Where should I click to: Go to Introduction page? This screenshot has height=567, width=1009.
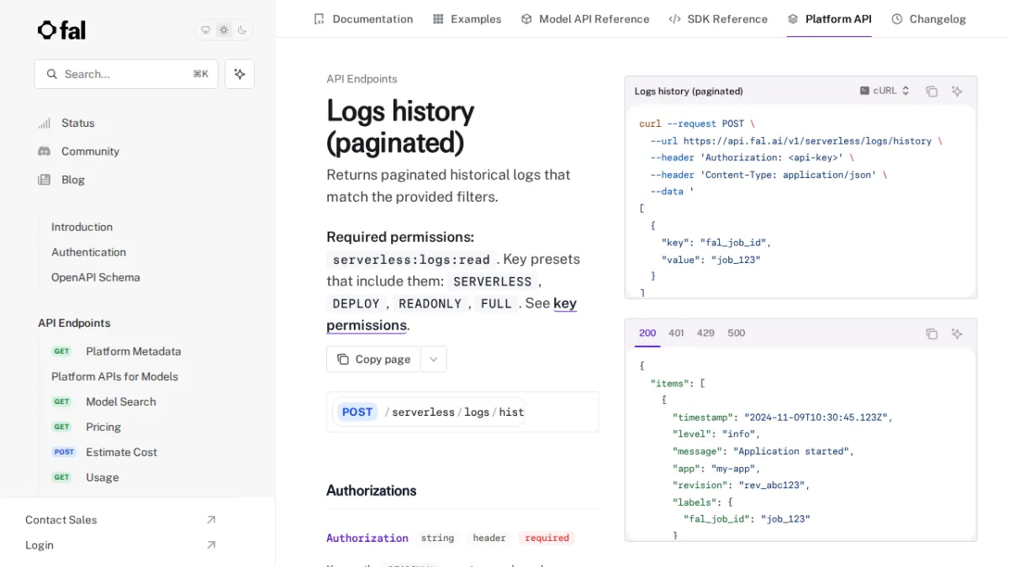click(82, 227)
